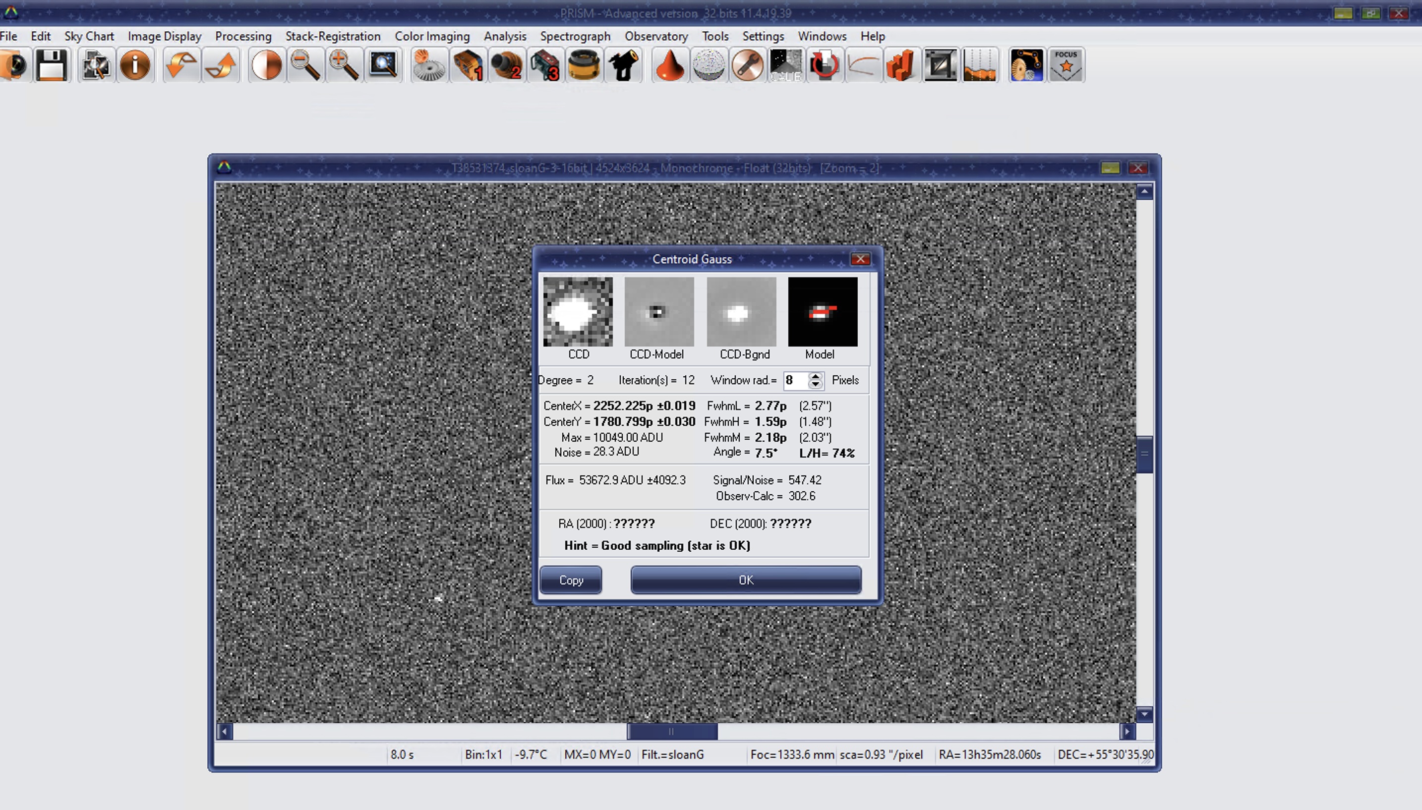Open the Stack-Registration menu
1422x810 pixels.
(333, 36)
